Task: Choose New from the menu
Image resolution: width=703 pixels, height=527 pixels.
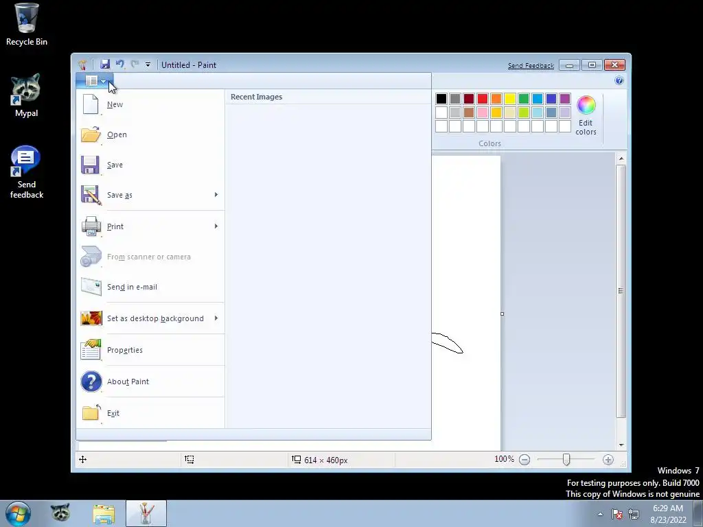Action: pyautogui.click(x=150, y=104)
